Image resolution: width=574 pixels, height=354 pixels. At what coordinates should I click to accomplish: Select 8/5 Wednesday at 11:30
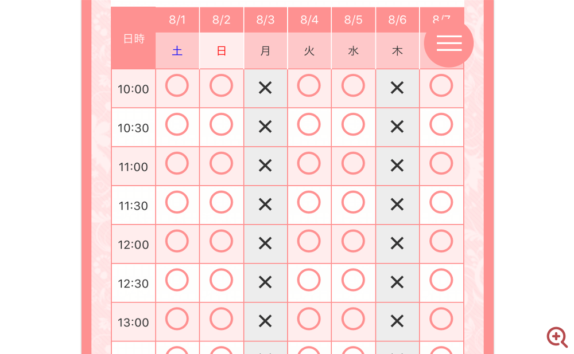coord(353,202)
